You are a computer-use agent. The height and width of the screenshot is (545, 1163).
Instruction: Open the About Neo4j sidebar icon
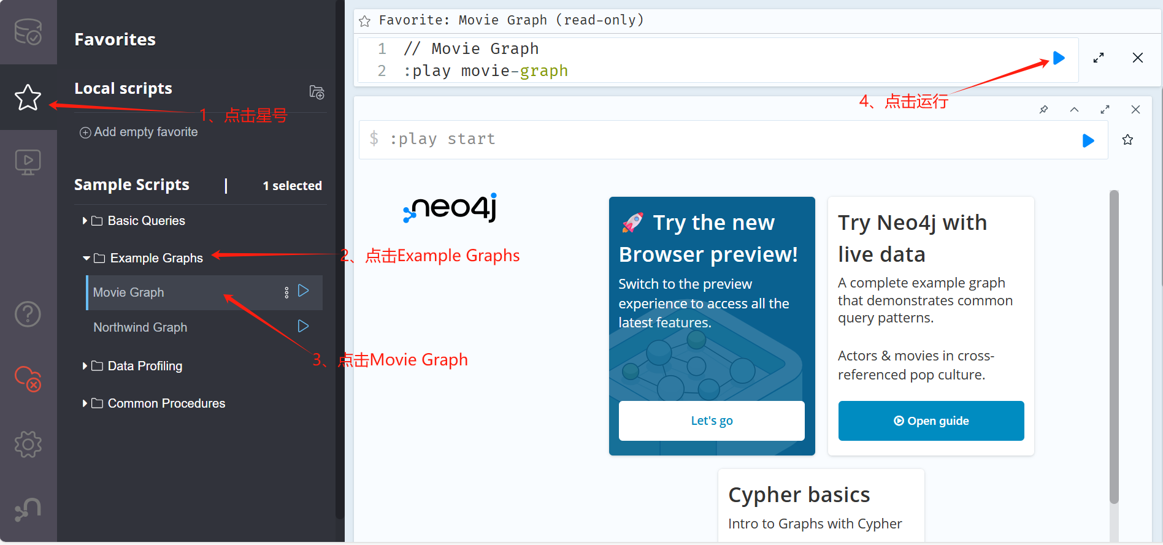tap(28, 509)
